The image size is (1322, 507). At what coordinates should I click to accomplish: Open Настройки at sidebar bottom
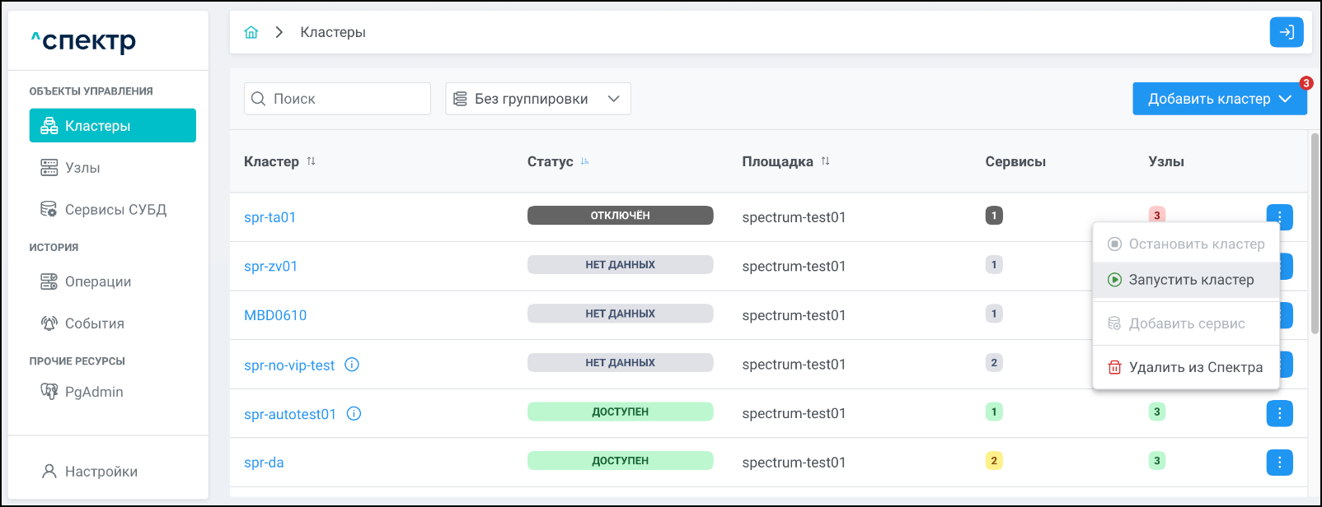pos(101,472)
